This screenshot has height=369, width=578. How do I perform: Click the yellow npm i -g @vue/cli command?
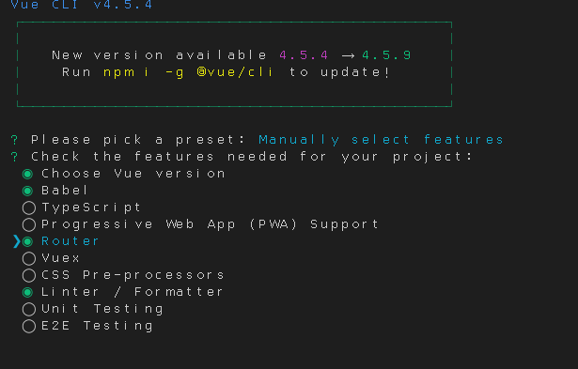click(188, 72)
